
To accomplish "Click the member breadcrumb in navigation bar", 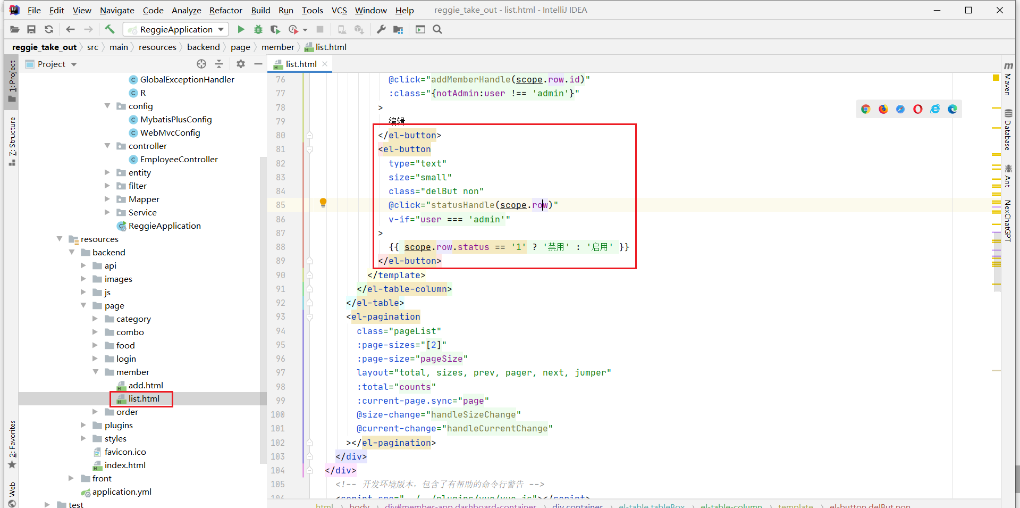I will click(277, 47).
